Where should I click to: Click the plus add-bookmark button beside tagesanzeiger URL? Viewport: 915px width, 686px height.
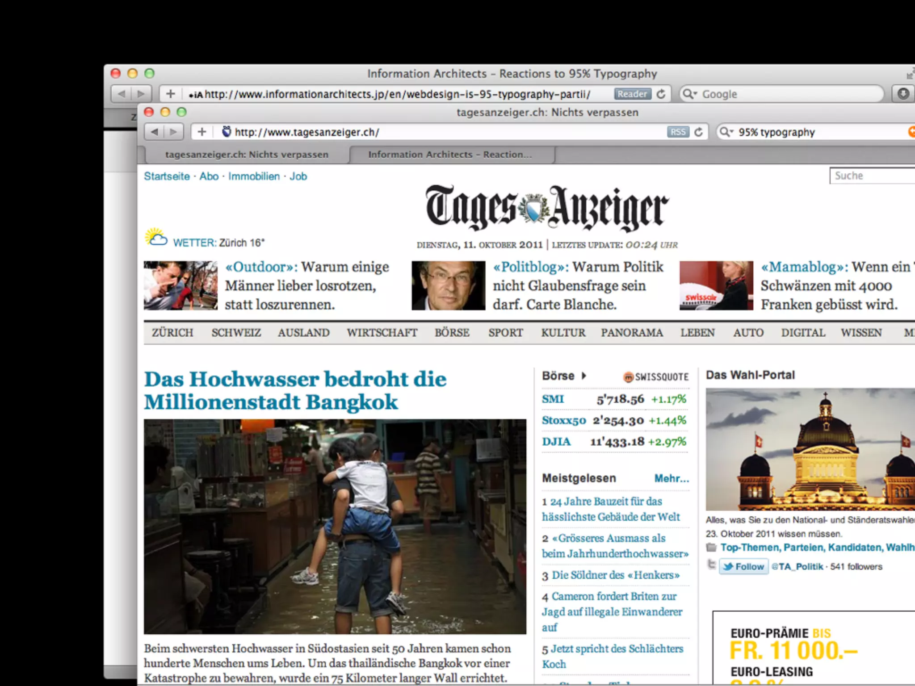pos(202,132)
